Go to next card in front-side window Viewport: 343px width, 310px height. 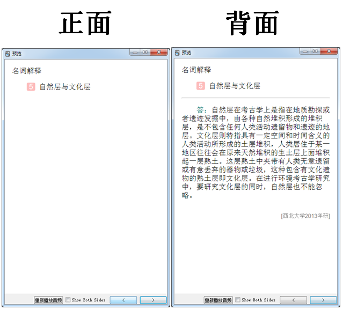tap(153, 300)
